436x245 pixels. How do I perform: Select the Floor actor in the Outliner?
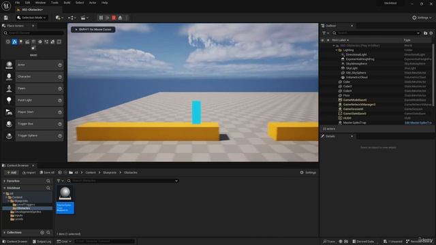click(x=346, y=95)
